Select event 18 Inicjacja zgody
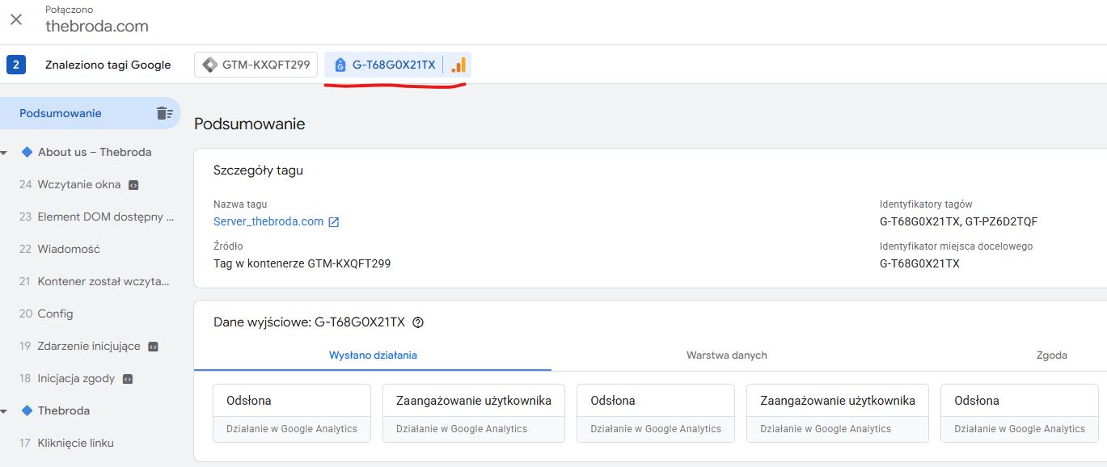 76,378
